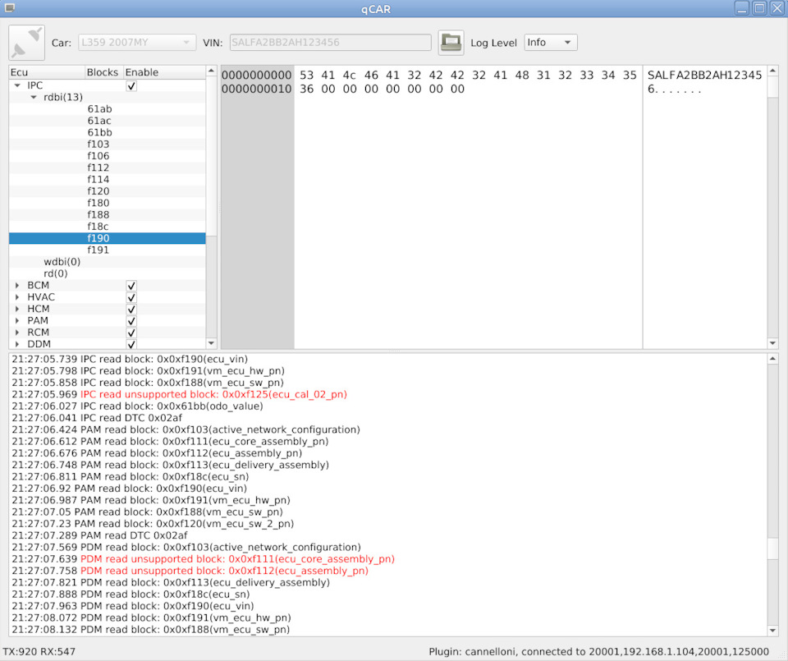Collapse the IPC tree node

point(17,85)
